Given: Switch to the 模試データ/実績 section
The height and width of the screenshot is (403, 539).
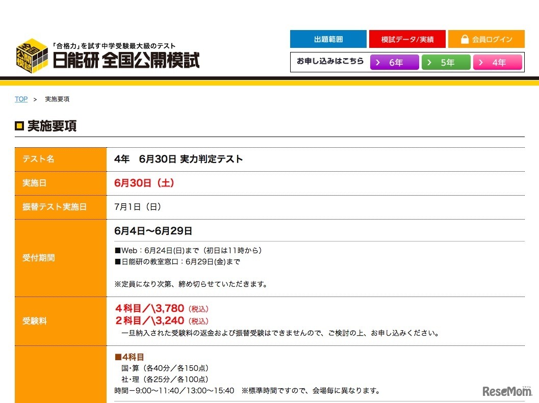Looking at the screenshot, I should tap(407, 39).
